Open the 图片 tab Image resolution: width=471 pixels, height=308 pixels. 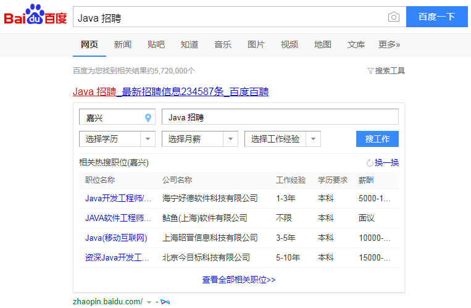pos(256,45)
